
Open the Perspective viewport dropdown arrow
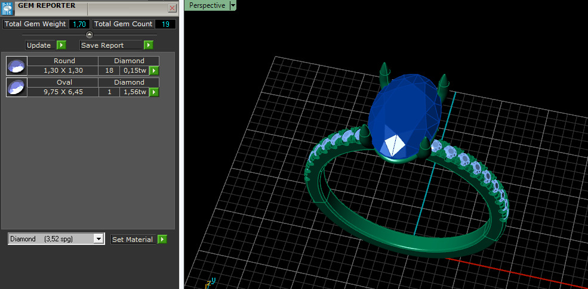pyautogui.click(x=233, y=5)
